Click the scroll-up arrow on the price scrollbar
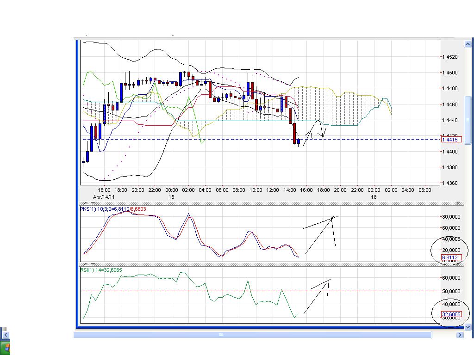Screen dimensions: 474x355 pos(468,44)
